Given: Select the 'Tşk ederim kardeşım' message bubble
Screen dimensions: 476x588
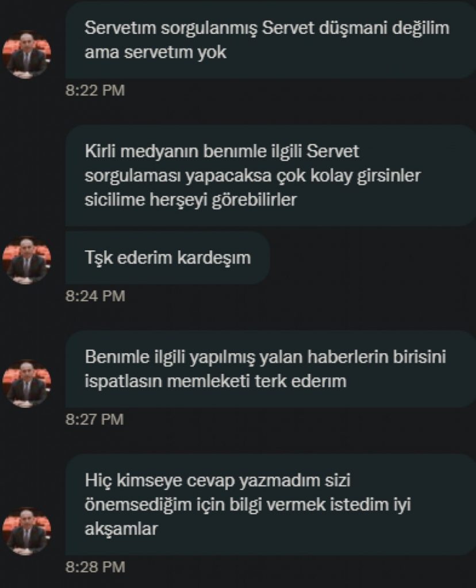Looking at the screenshot, I should click(x=168, y=258).
